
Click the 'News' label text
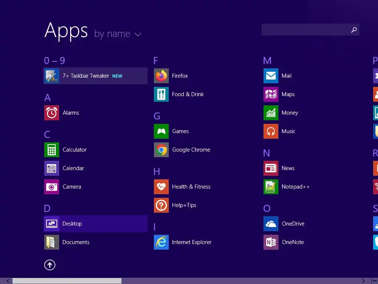click(288, 168)
